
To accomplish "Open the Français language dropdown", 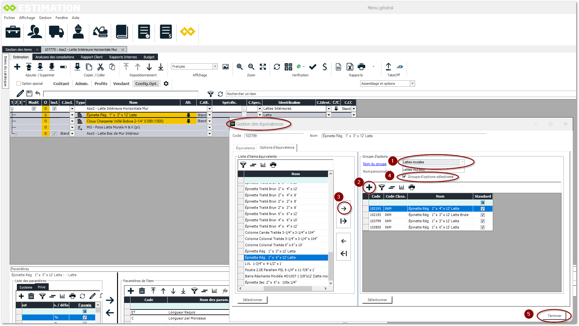I will (x=215, y=66).
